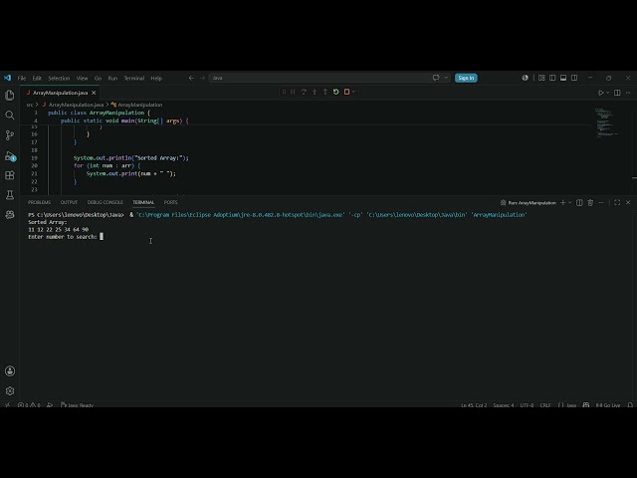Maximize the terminal panel size
This screenshot has height=478, width=637.
pyautogui.click(x=617, y=202)
